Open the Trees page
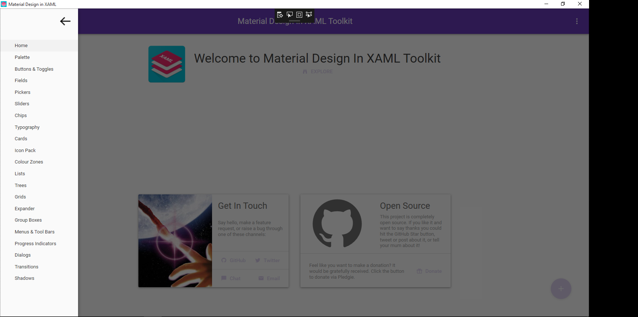This screenshot has width=638, height=317. click(39, 185)
